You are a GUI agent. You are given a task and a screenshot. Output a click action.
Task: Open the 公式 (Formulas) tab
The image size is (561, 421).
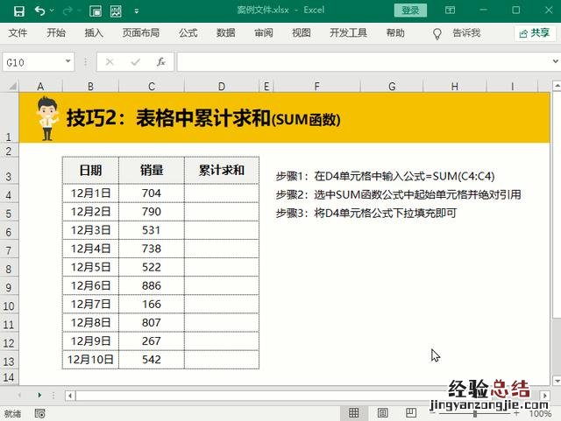(x=188, y=33)
